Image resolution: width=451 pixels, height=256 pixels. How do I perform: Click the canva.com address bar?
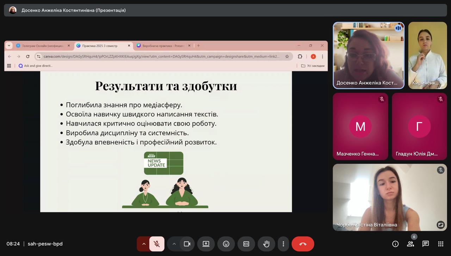(x=161, y=56)
